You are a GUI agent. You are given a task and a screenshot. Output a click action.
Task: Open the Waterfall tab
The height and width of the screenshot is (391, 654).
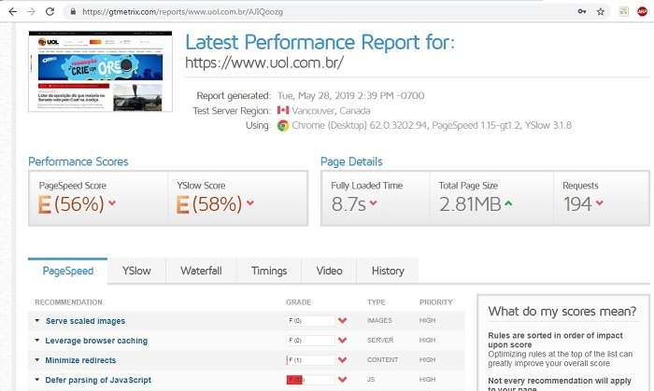[x=201, y=271]
